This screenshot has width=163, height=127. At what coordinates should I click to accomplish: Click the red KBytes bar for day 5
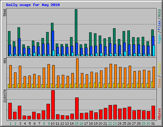point(29,117)
